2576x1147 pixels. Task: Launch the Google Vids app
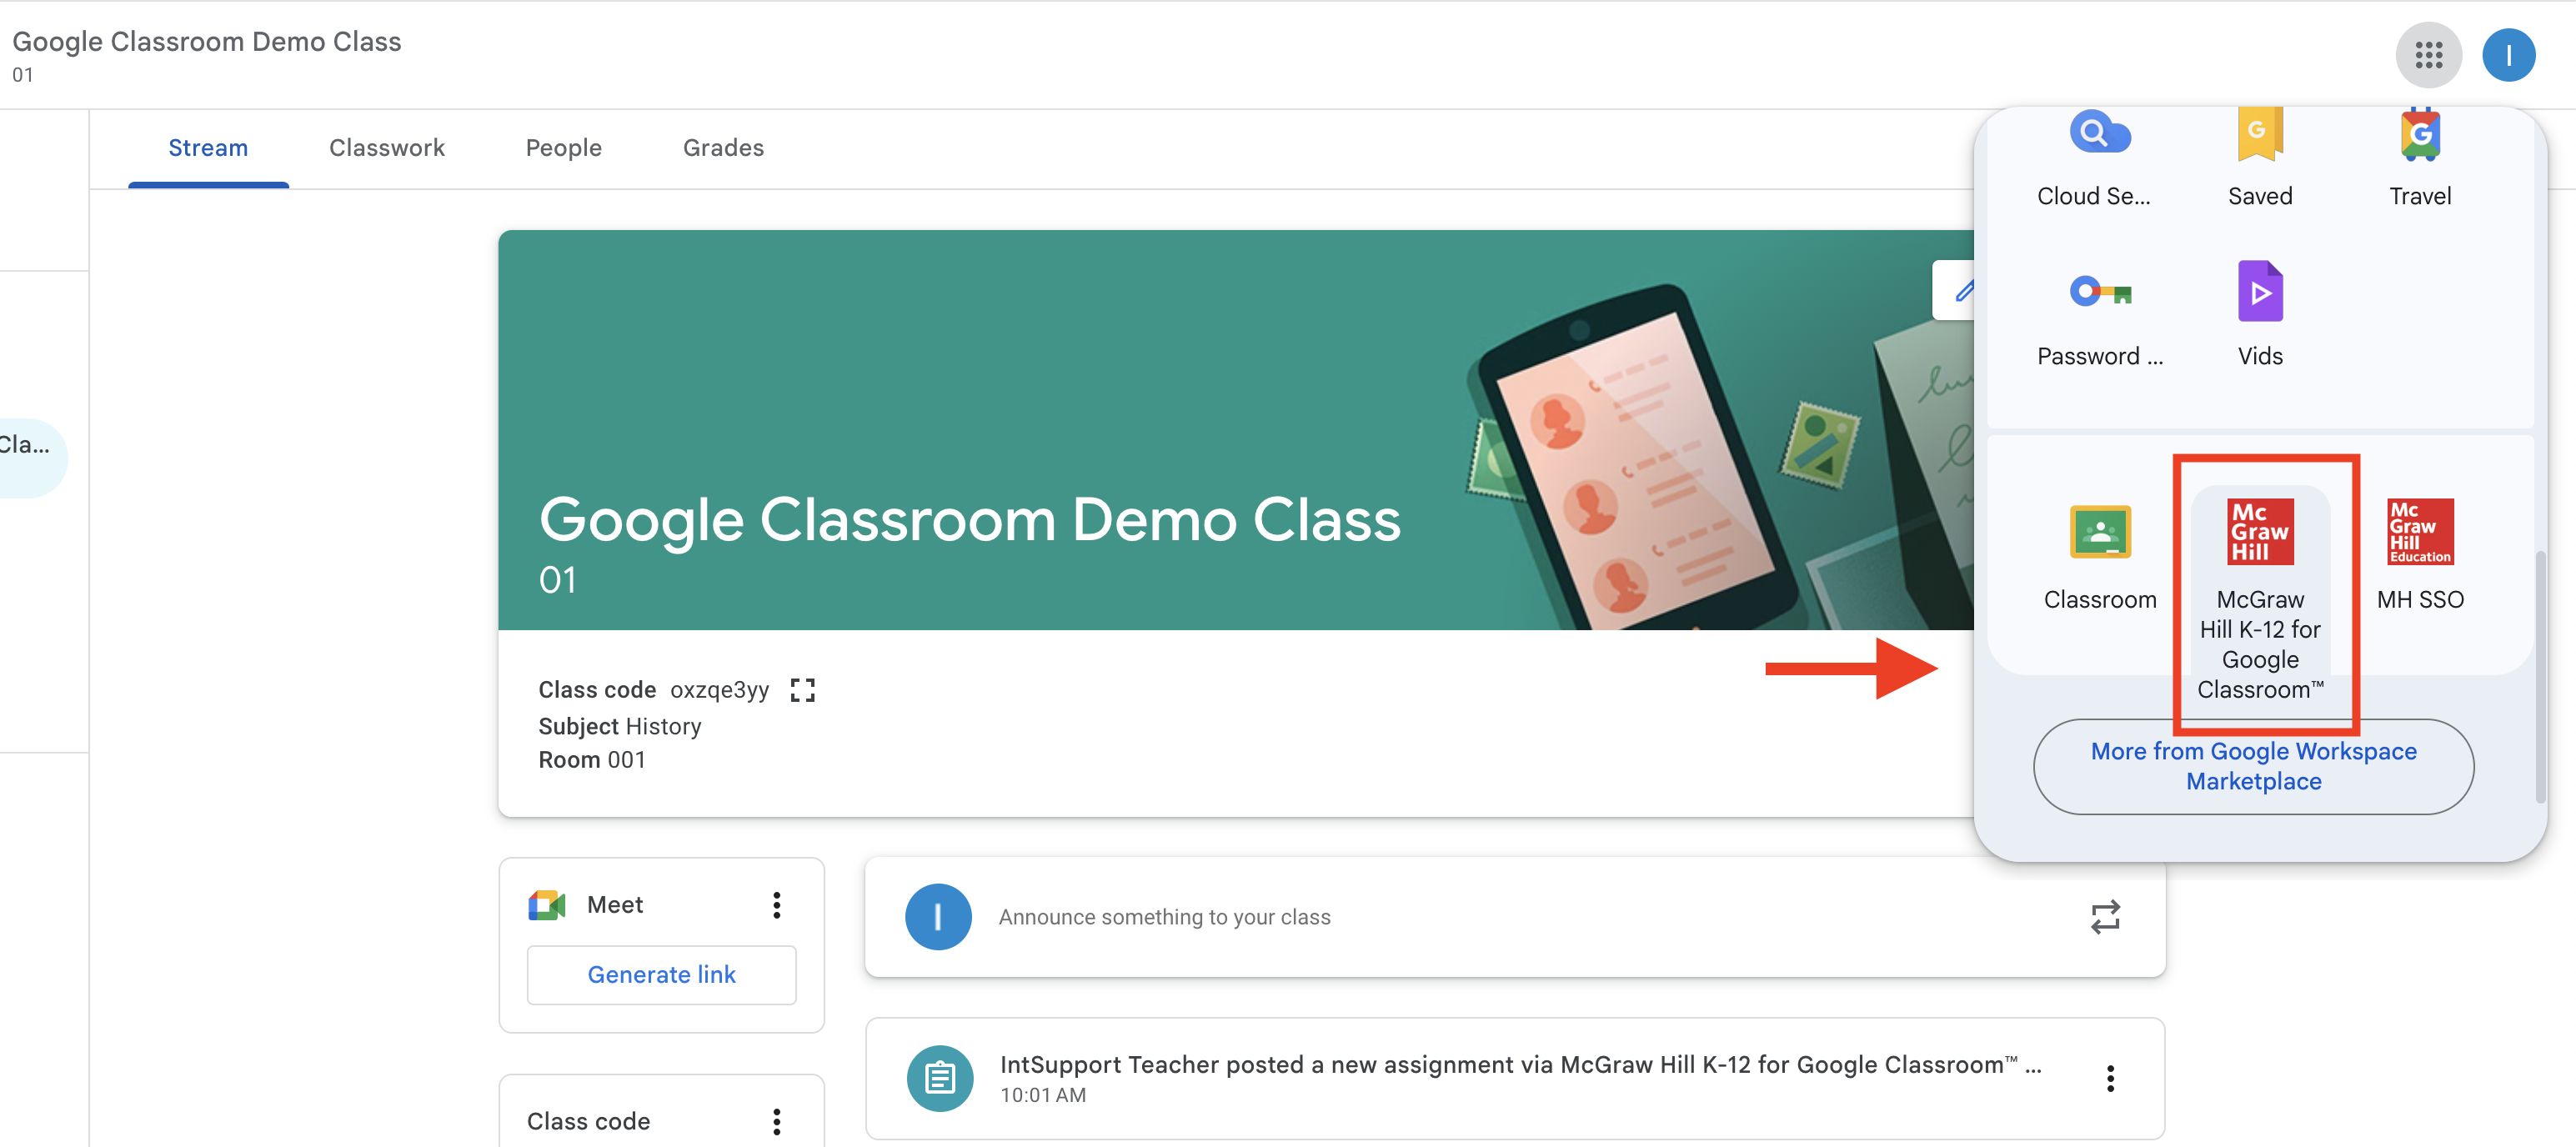(x=2259, y=315)
